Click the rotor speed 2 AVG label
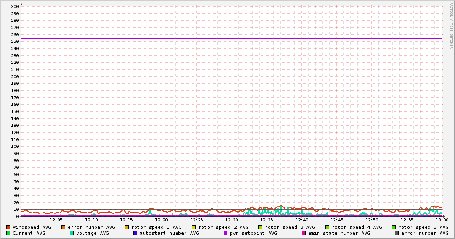This screenshot has width=455, height=239. [x=223, y=227]
